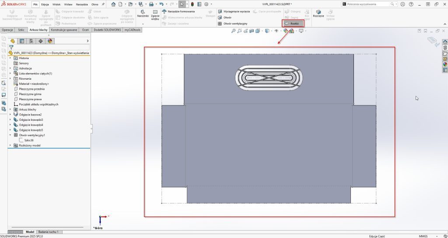Open the Help question mark icon
448x238 pixels.
[411, 4]
